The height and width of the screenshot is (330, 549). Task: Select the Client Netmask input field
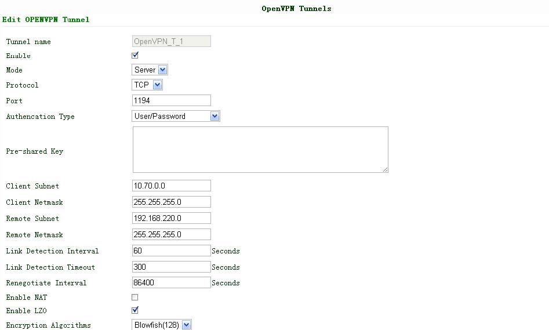tap(172, 202)
